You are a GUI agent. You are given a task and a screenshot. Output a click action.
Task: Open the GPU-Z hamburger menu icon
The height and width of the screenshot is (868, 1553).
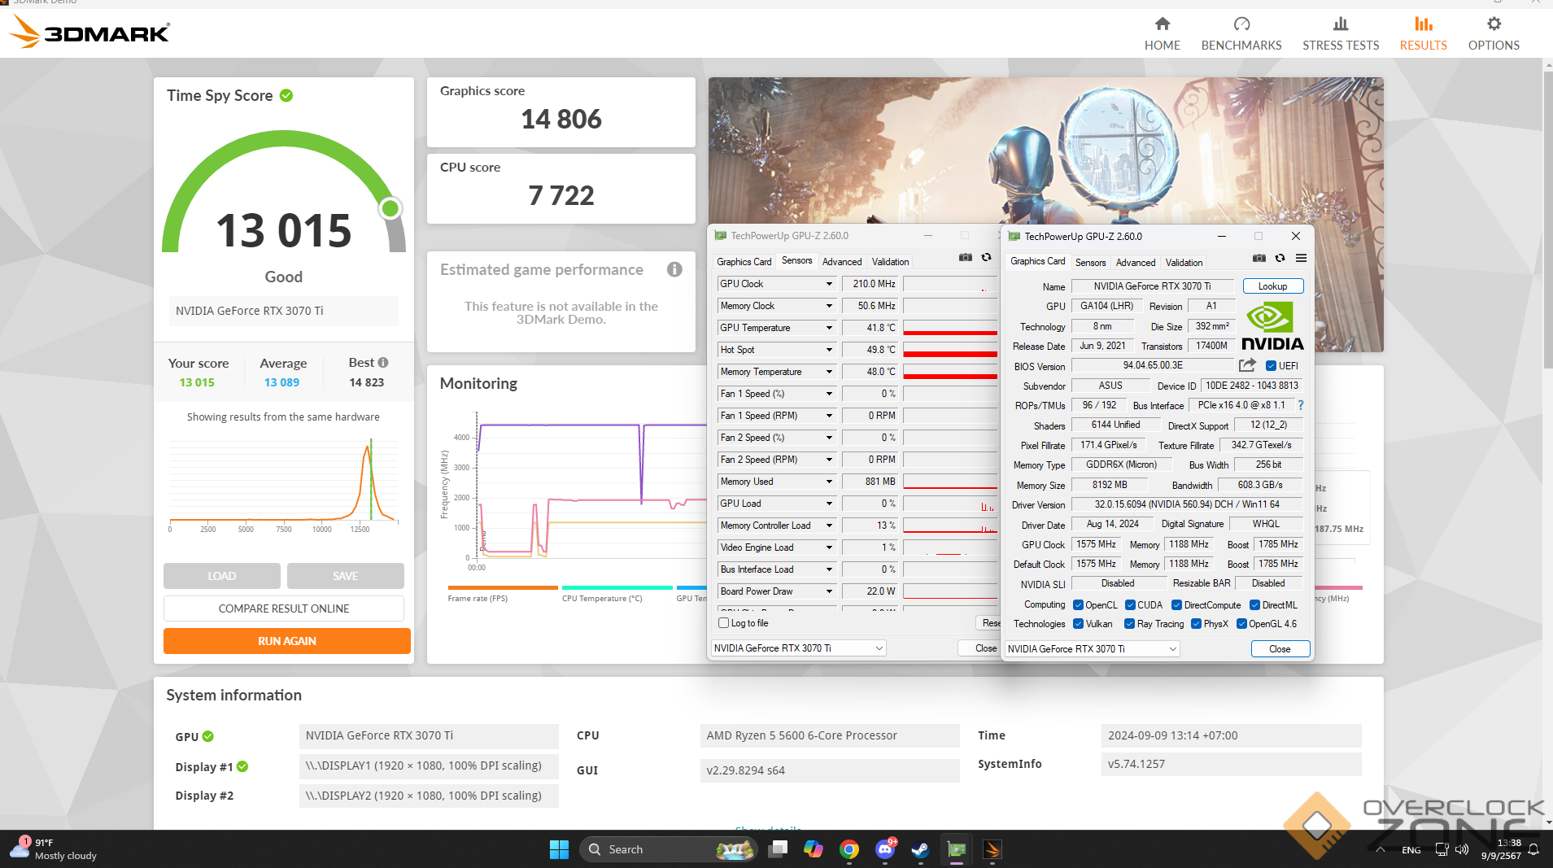(x=1301, y=259)
